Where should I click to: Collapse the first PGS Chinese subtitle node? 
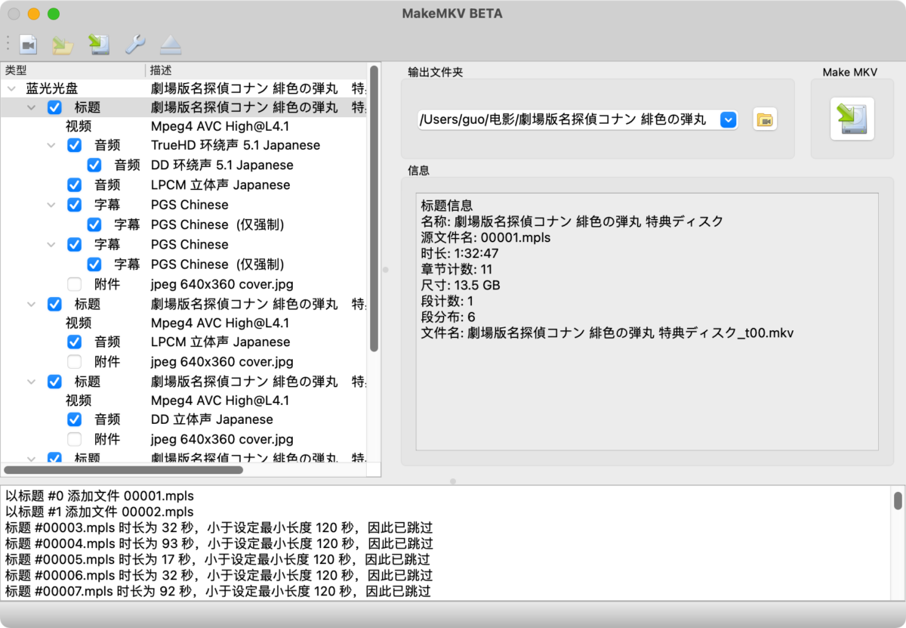click(51, 204)
